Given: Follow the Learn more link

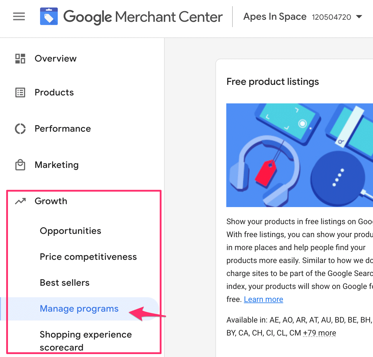Looking at the screenshot, I should [263, 299].
